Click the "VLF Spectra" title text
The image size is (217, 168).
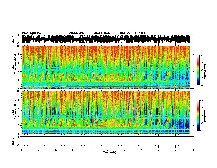click(31, 33)
